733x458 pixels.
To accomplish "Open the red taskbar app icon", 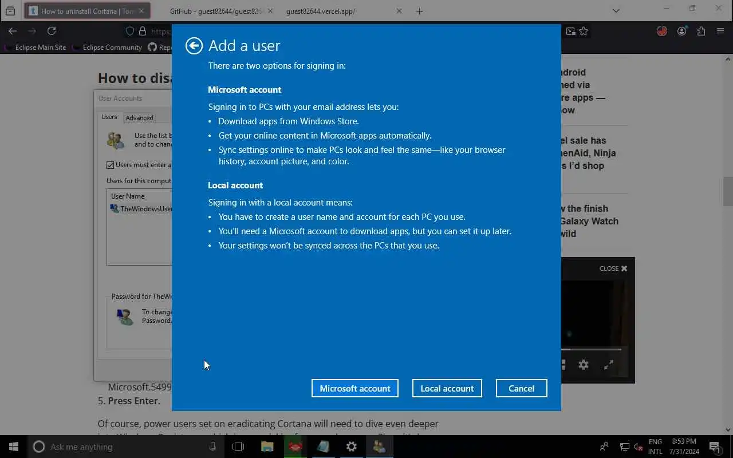I will [x=295, y=447].
